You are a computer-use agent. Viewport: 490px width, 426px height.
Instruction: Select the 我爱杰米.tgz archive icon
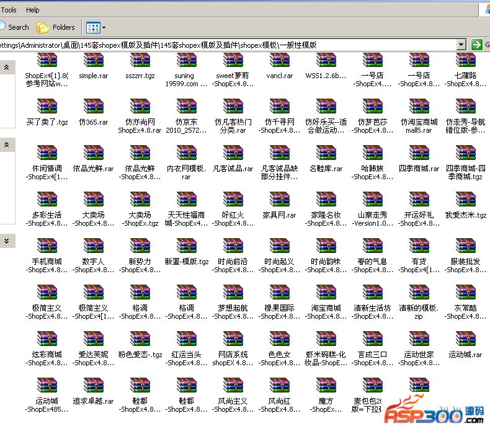coord(466,199)
